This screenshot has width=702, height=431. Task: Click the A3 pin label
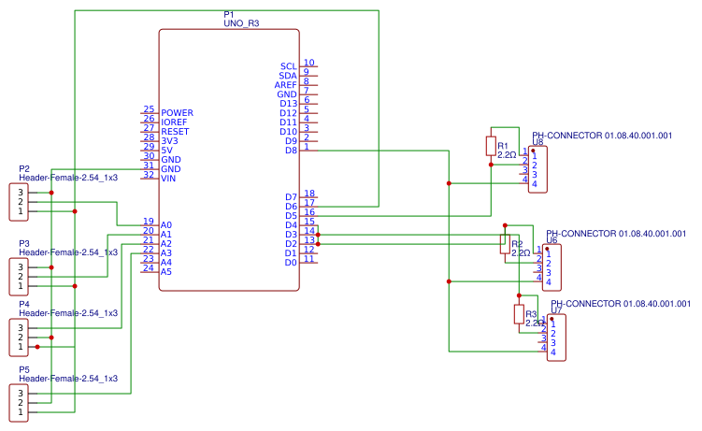click(166, 253)
